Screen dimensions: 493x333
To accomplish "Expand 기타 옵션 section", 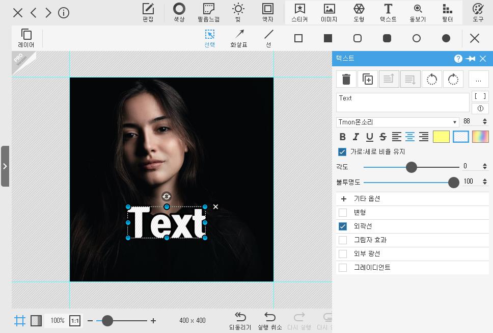I will click(x=413, y=198).
